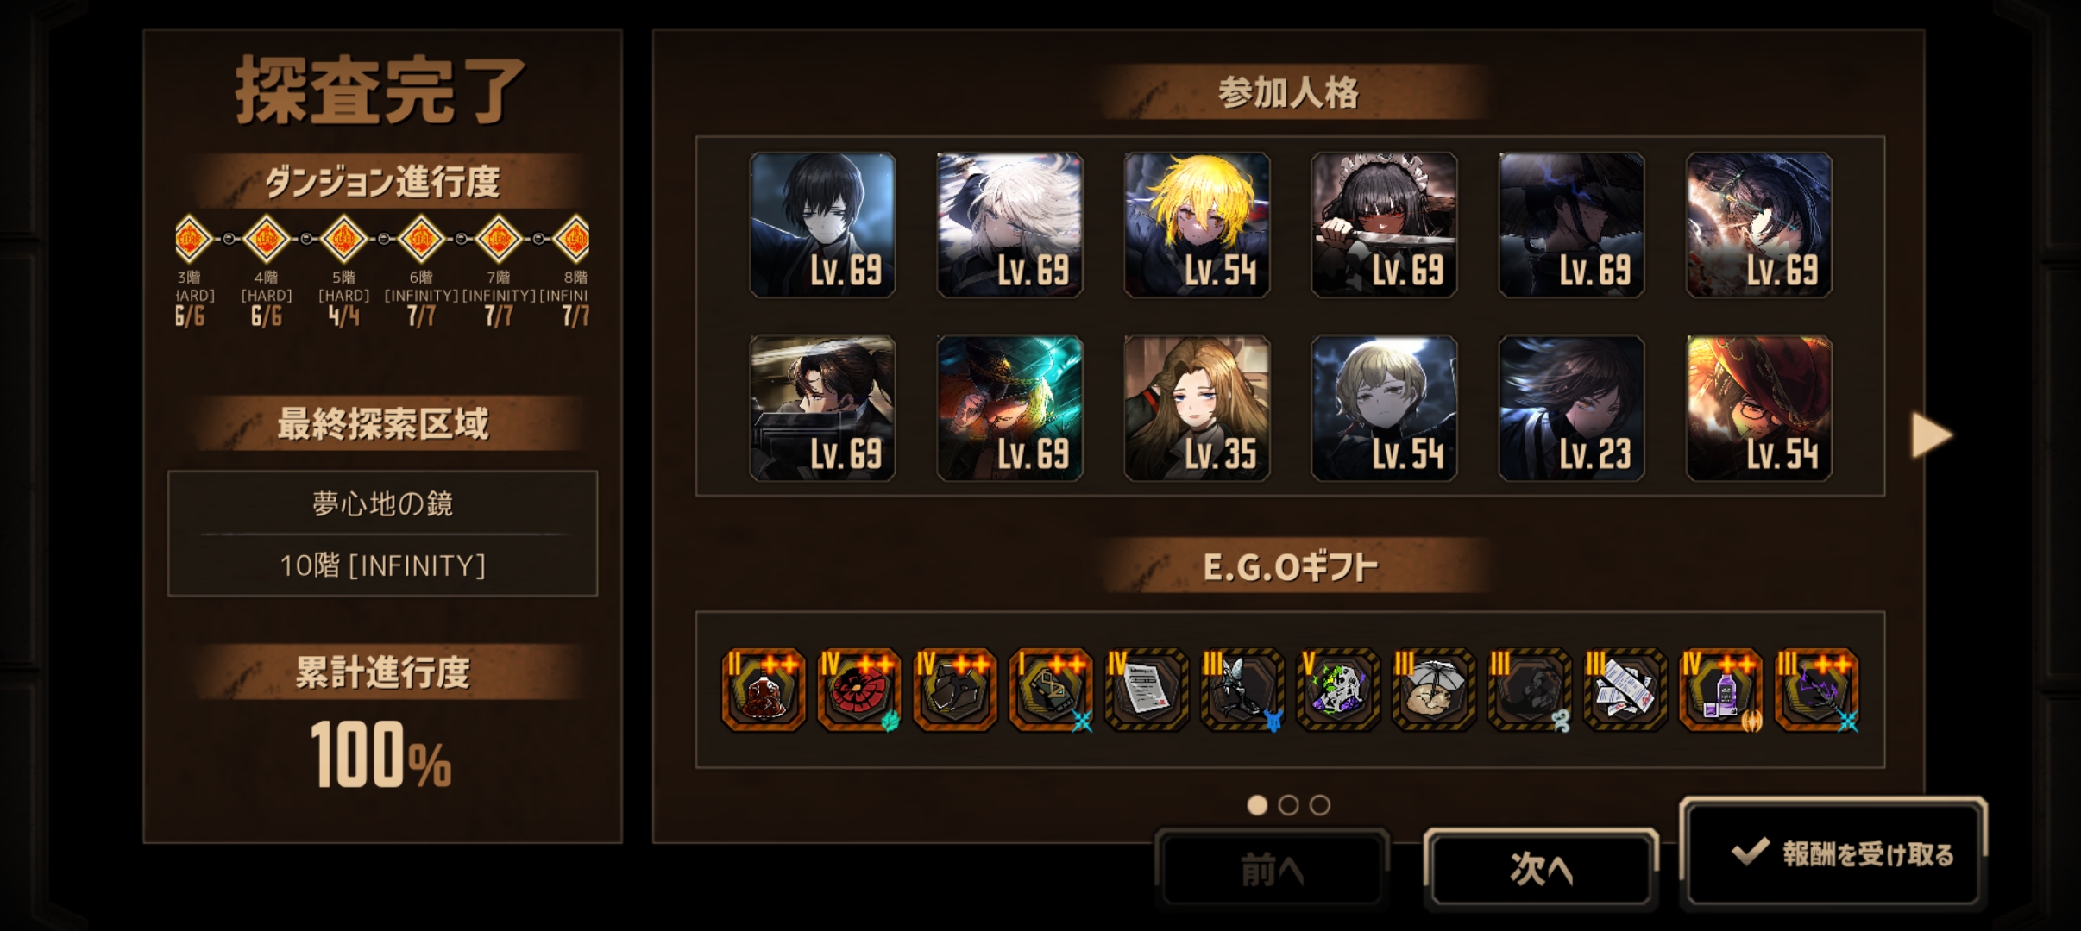Select the second page indicator dot
The height and width of the screenshot is (931, 2081).
pos(1288,805)
